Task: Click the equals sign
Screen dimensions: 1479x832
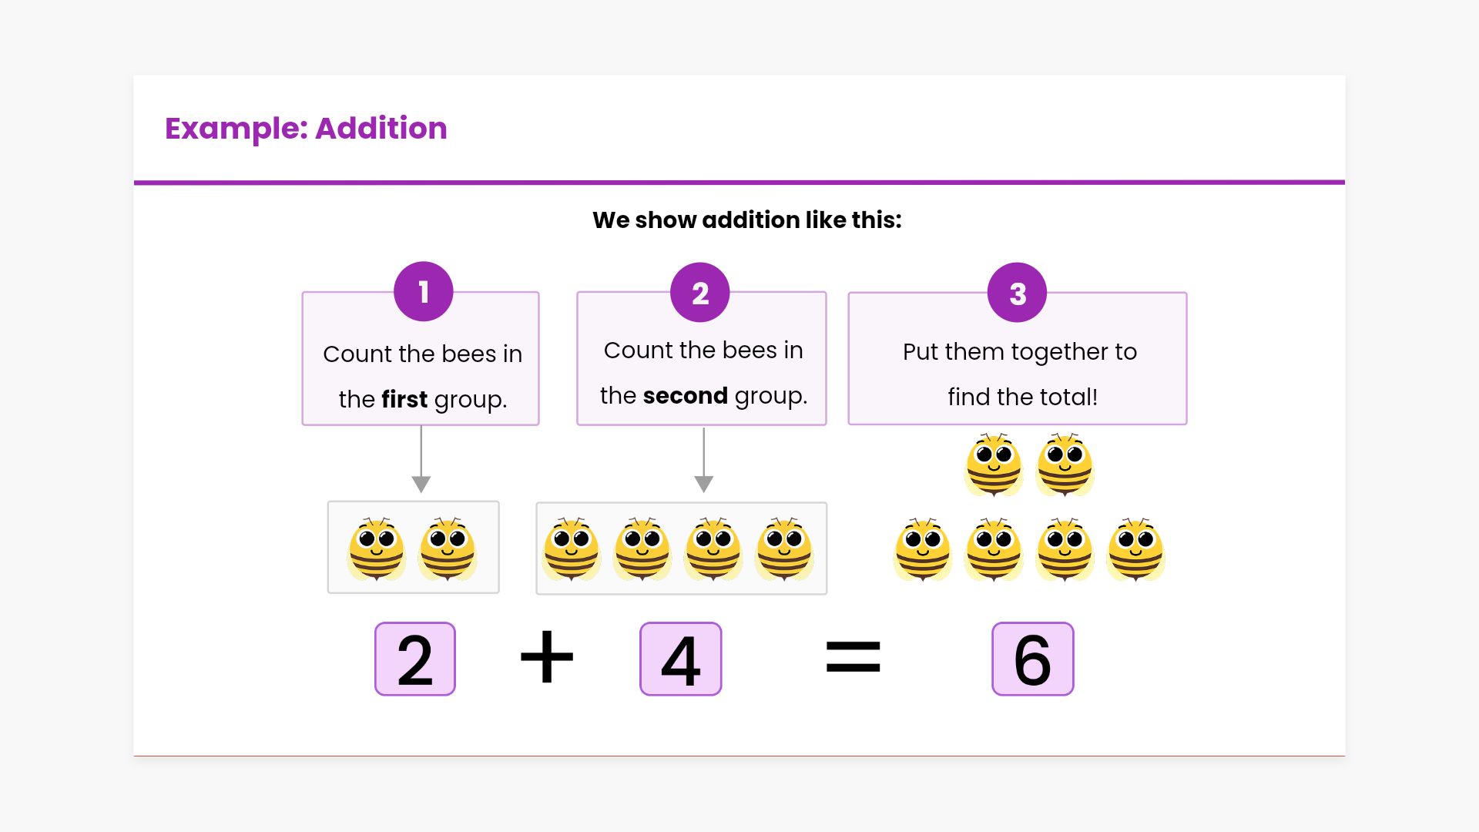Action: [x=853, y=657]
